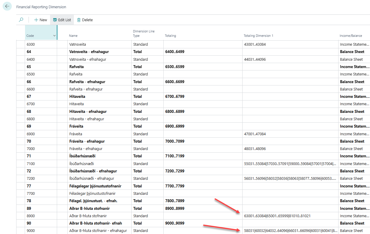Click dimension range 43001..43084
This screenshot has width=370, height=234.
point(255,45)
